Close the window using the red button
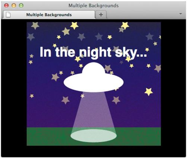 [6, 6]
